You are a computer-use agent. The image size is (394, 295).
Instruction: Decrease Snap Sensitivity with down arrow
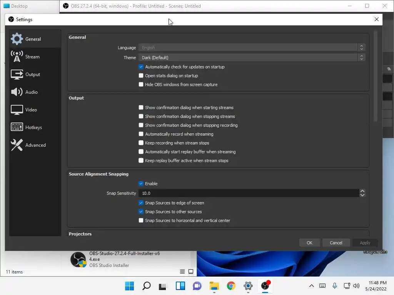pyautogui.click(x=362, y=195)
